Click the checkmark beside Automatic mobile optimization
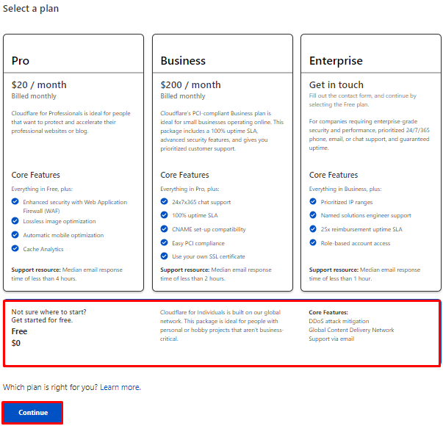Image resolution: width=443 pixels, height=426 pixels. point(15,234)
